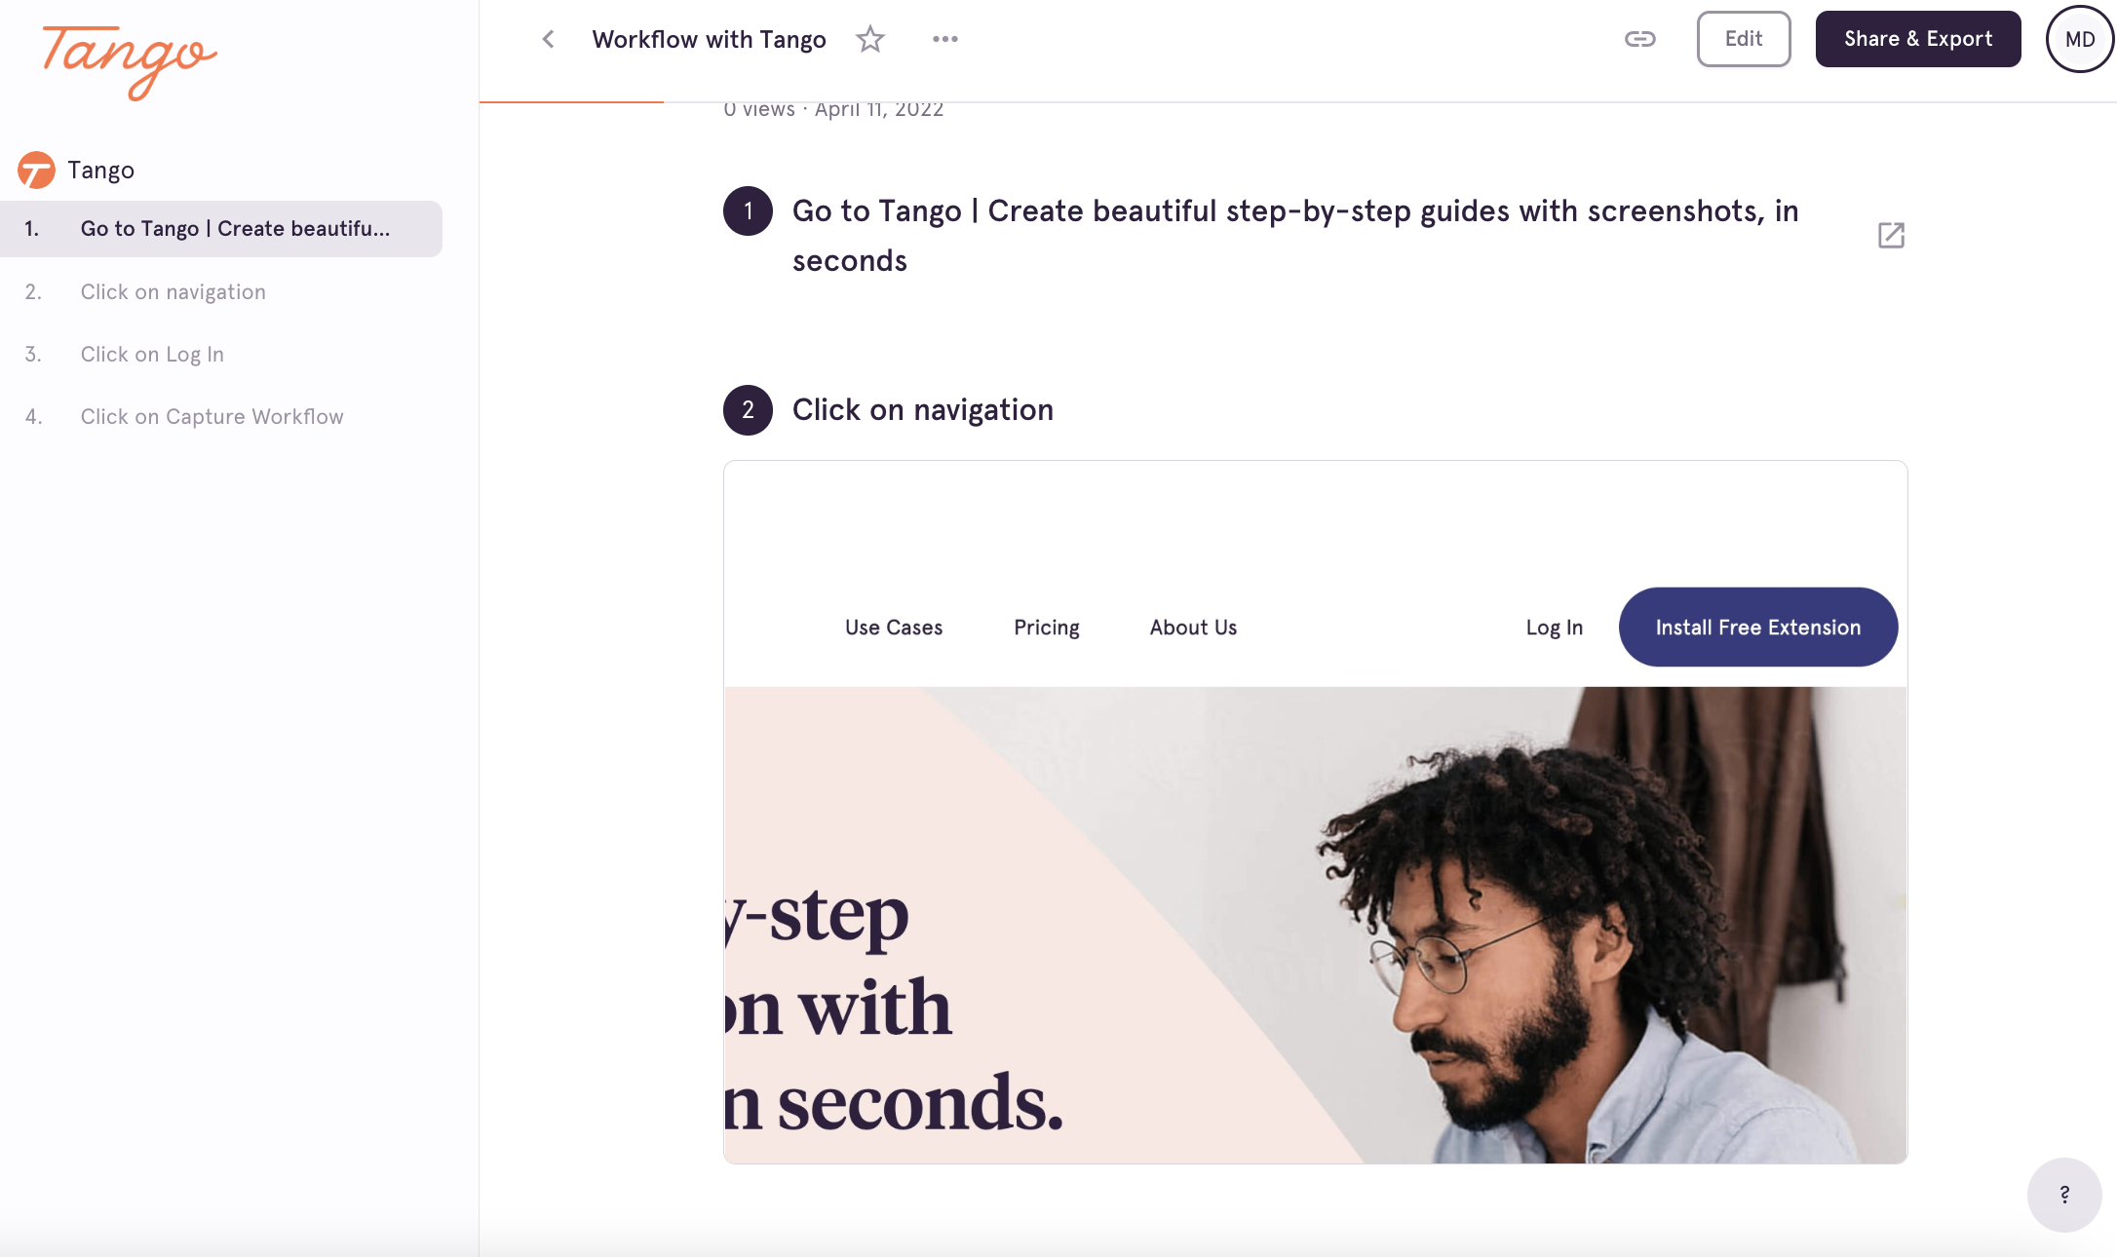Open the MD user avatar menu
This screenshot has width=2117, height=1257.
[2079, 39]
